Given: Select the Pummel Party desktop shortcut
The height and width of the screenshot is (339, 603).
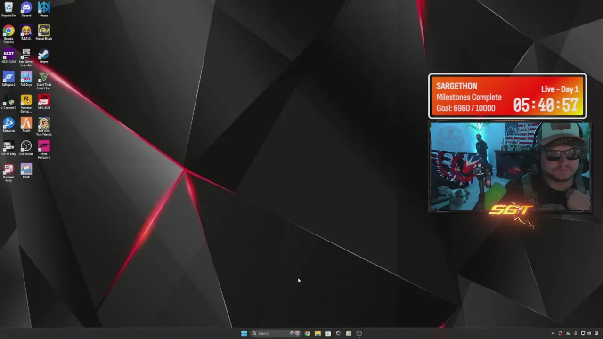Looking at the screenshot, I should coord(8,173).
